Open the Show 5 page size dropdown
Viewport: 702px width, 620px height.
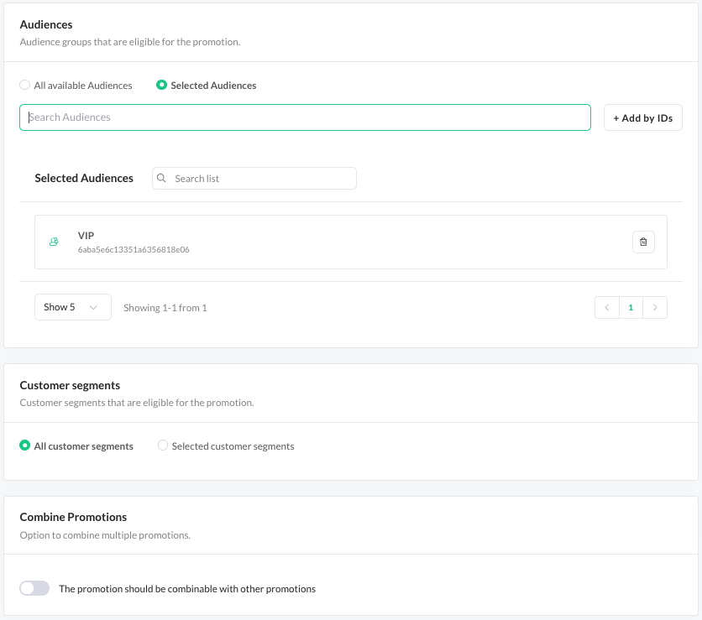(73, 307)
